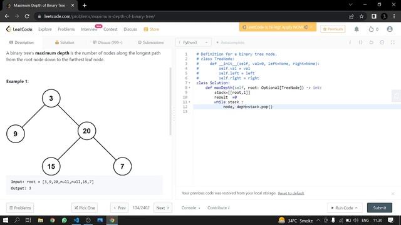Switch to the Description tab
Screen dimensions: 401x225
pyautogui.click(x=21, y=42)
